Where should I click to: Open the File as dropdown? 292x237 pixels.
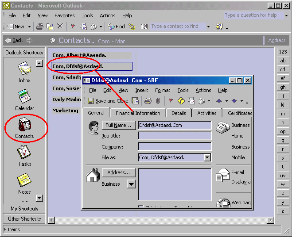click(x=207, y=157)
